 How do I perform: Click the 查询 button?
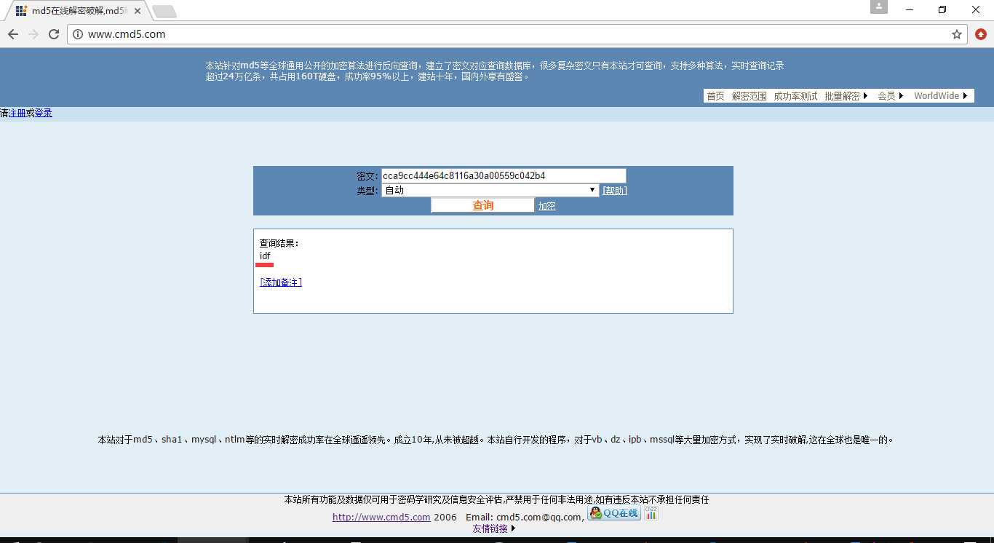(483, 205)
